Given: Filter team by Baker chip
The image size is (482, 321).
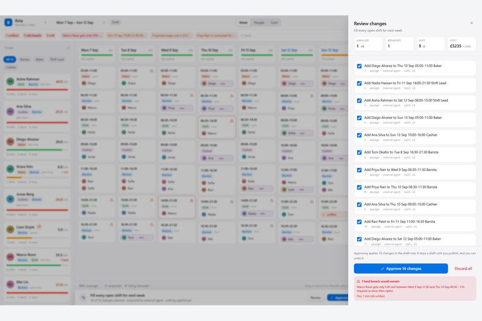Looking at the screenshot, I should tap(39, 59).
